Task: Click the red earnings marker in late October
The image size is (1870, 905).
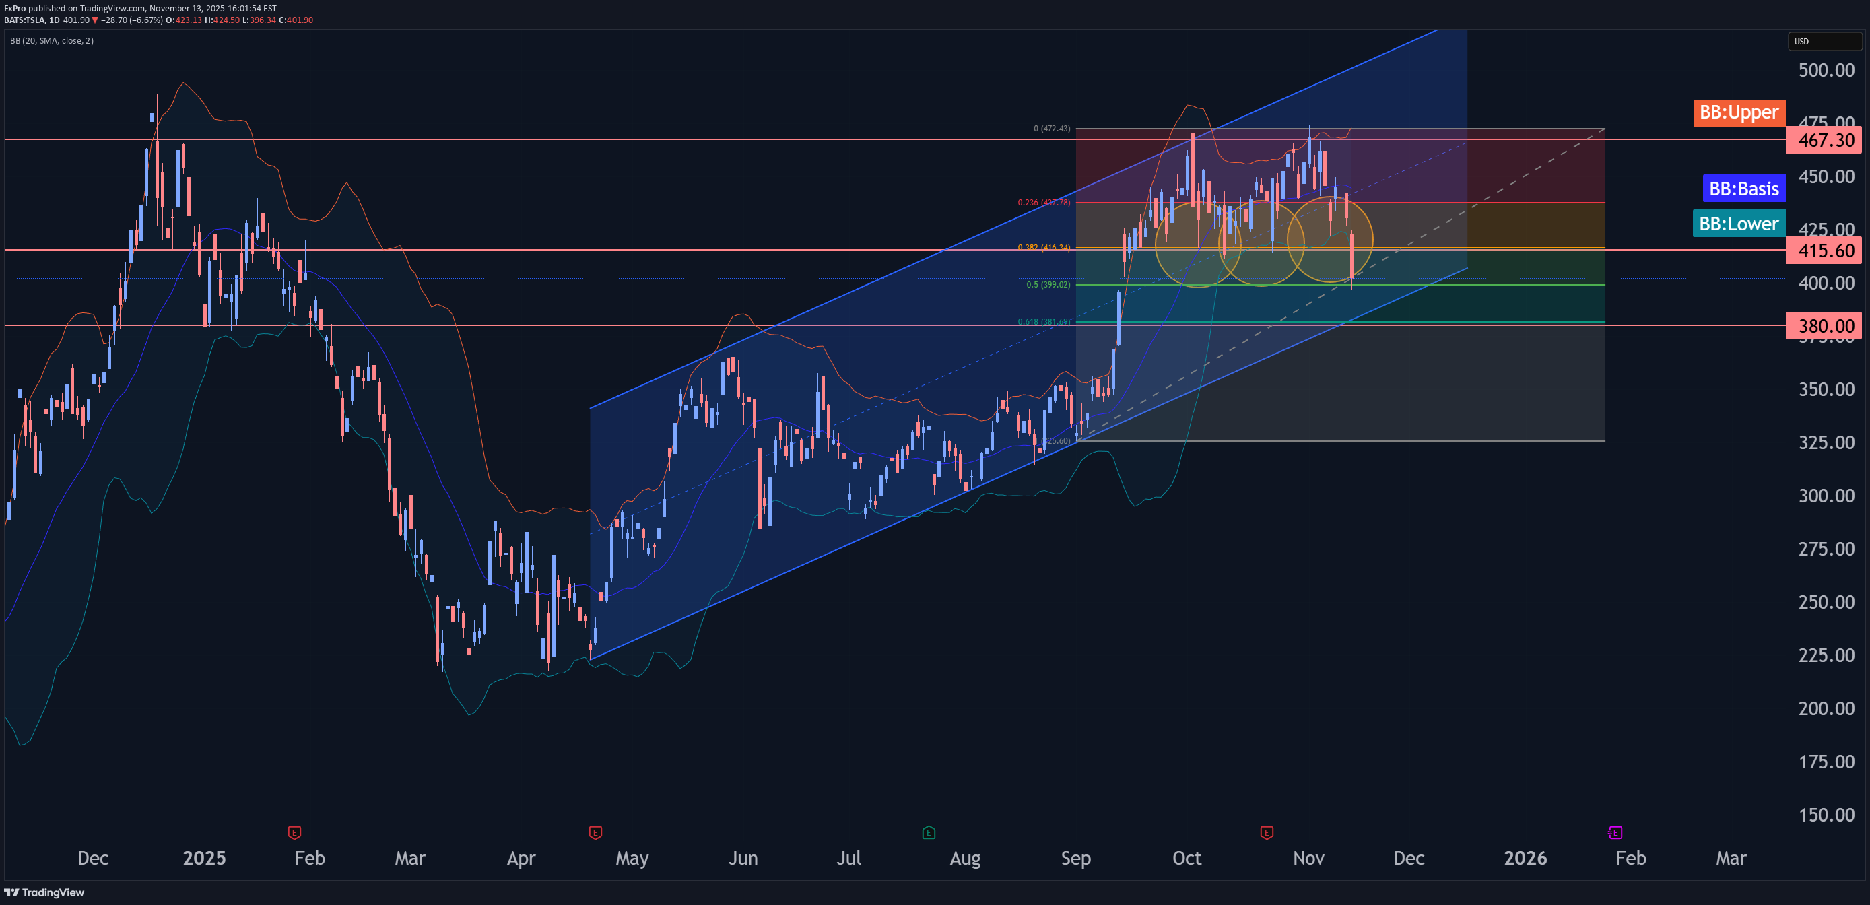Action: point(1267,832)
